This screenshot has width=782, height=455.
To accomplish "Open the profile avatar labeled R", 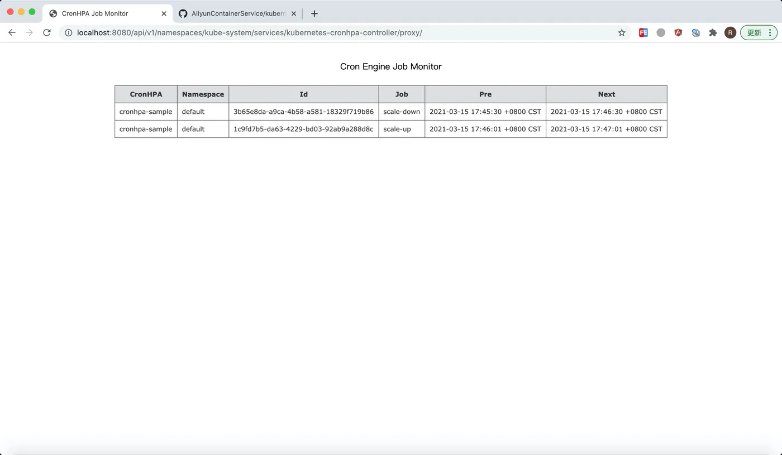I will tap(730, 33).
